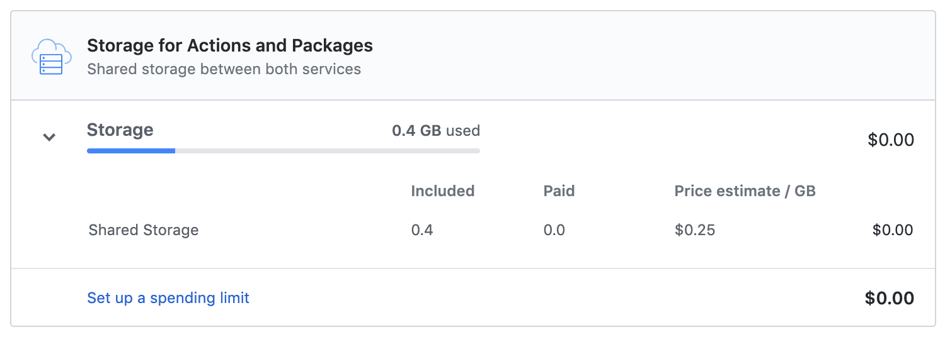Click the "Price estimate / GB" column header
The height and width of the screenshot is (337, 945).
pos(745,191)
